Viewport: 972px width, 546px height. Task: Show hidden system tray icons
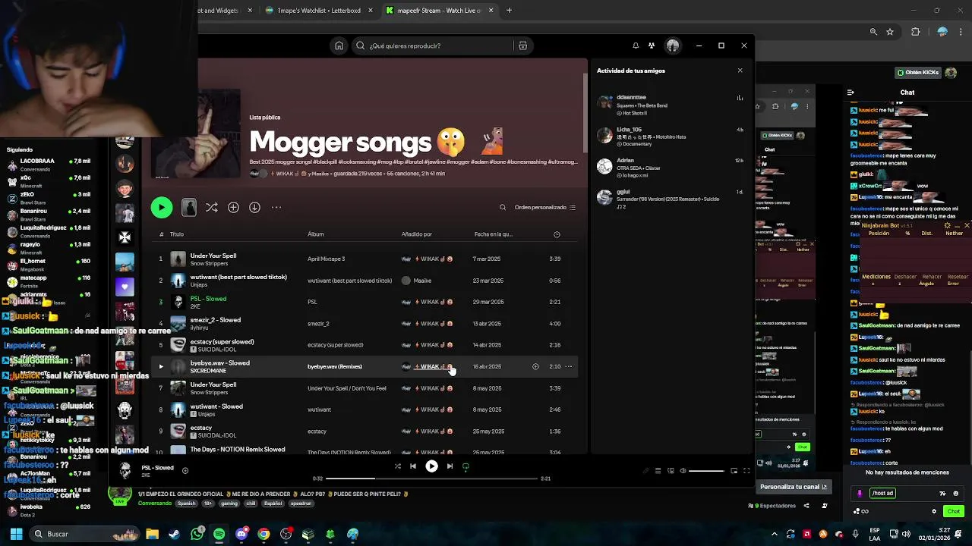point(775,534)
